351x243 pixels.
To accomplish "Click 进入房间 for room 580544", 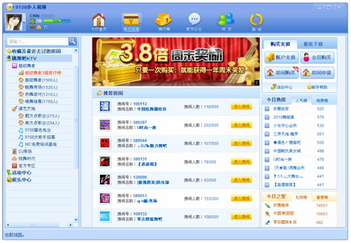I will [241, 143].
